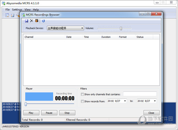This screenshot has width=178, height=130.
Task: Open the Help menu
Action: click(x=36, y=10)
